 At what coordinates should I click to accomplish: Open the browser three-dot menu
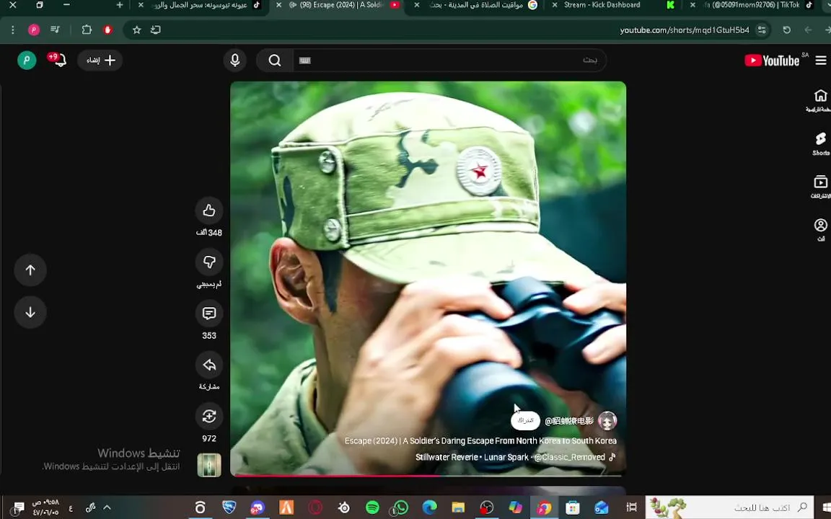13,30
